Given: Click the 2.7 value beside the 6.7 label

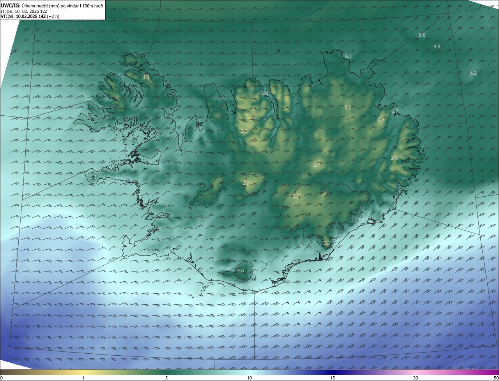Looking at the screenshot, I should (380, 120).
